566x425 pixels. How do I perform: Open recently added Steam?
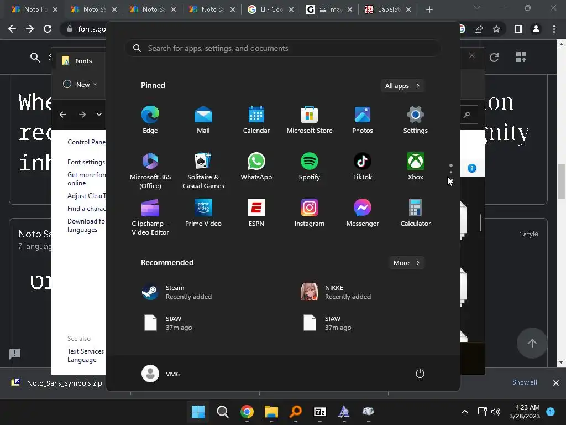[x=177, y=292]
